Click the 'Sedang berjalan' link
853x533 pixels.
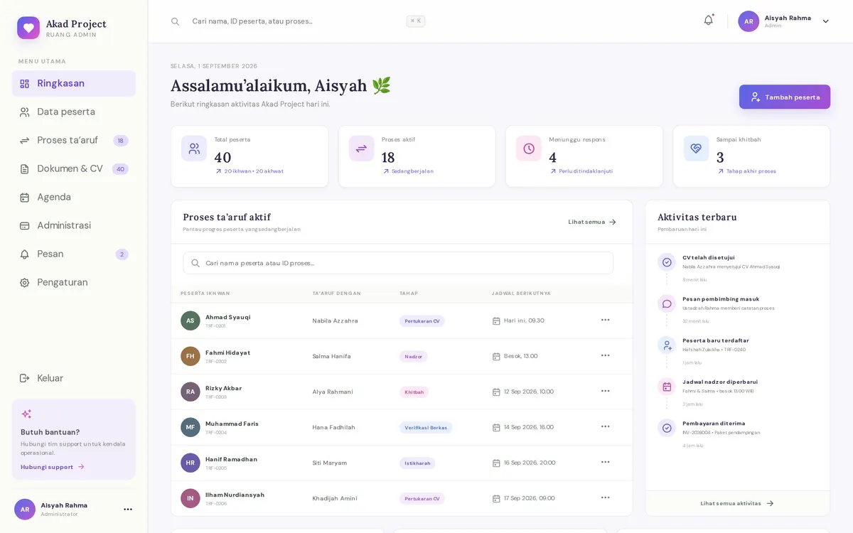point(408,171)
